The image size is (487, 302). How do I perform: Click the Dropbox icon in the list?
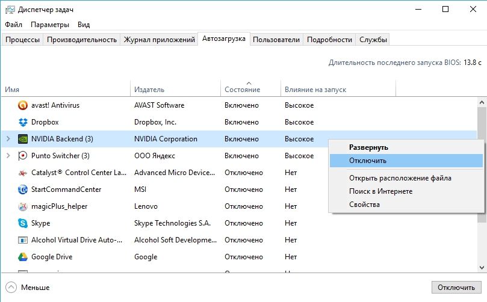(23, 122)
